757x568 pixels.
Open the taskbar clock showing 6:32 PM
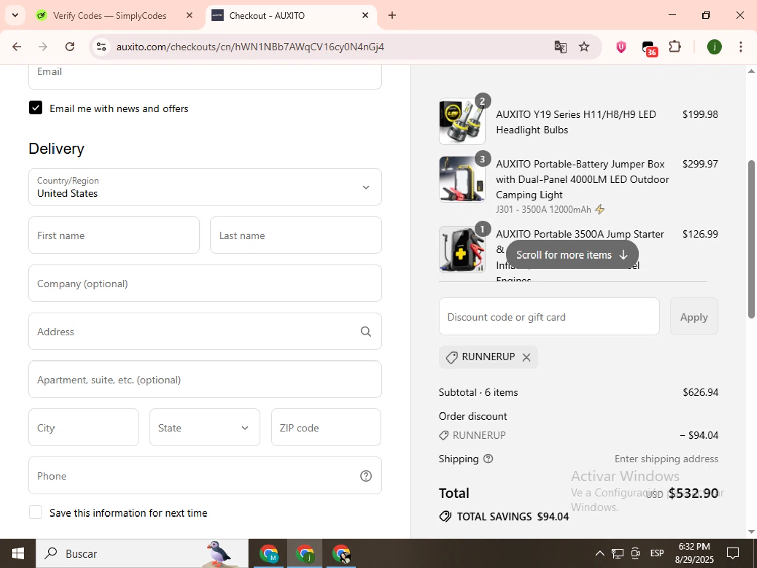(694, 553)
